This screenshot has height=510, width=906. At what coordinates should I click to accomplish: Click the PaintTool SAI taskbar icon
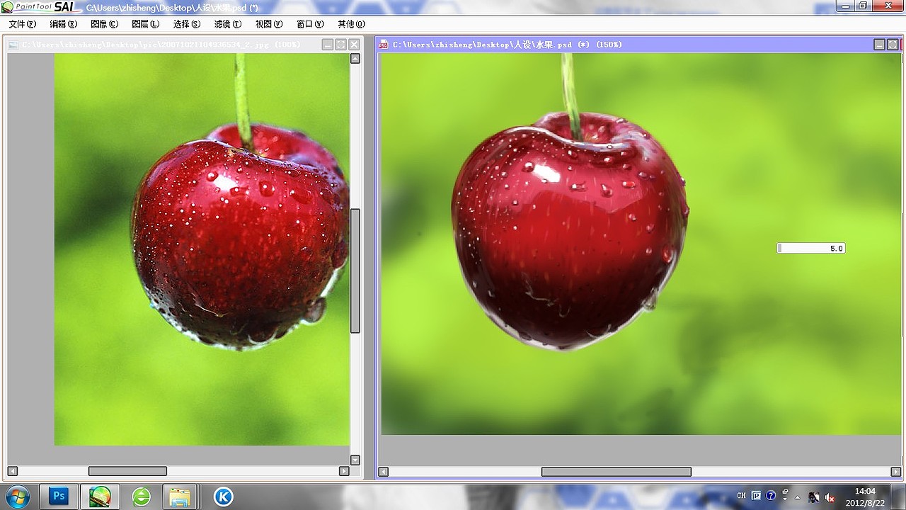pos(100,497)
